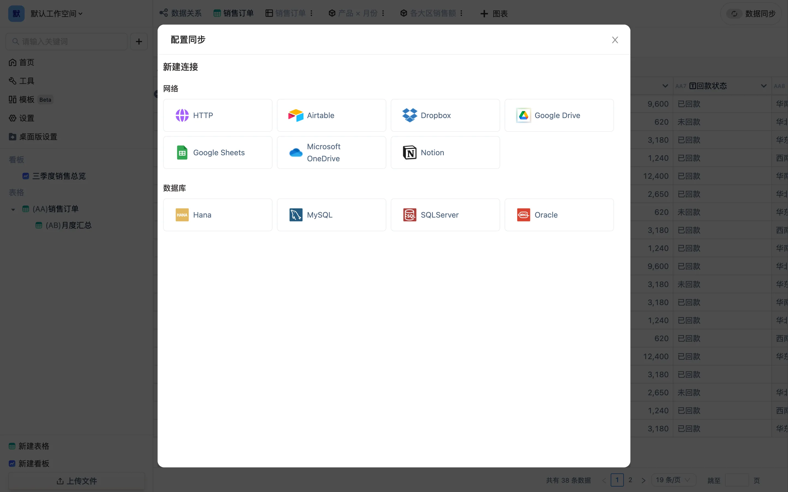788x492 pixels.
Task: Click the 表格 section label in sidebar
Action: click(16, 193)
